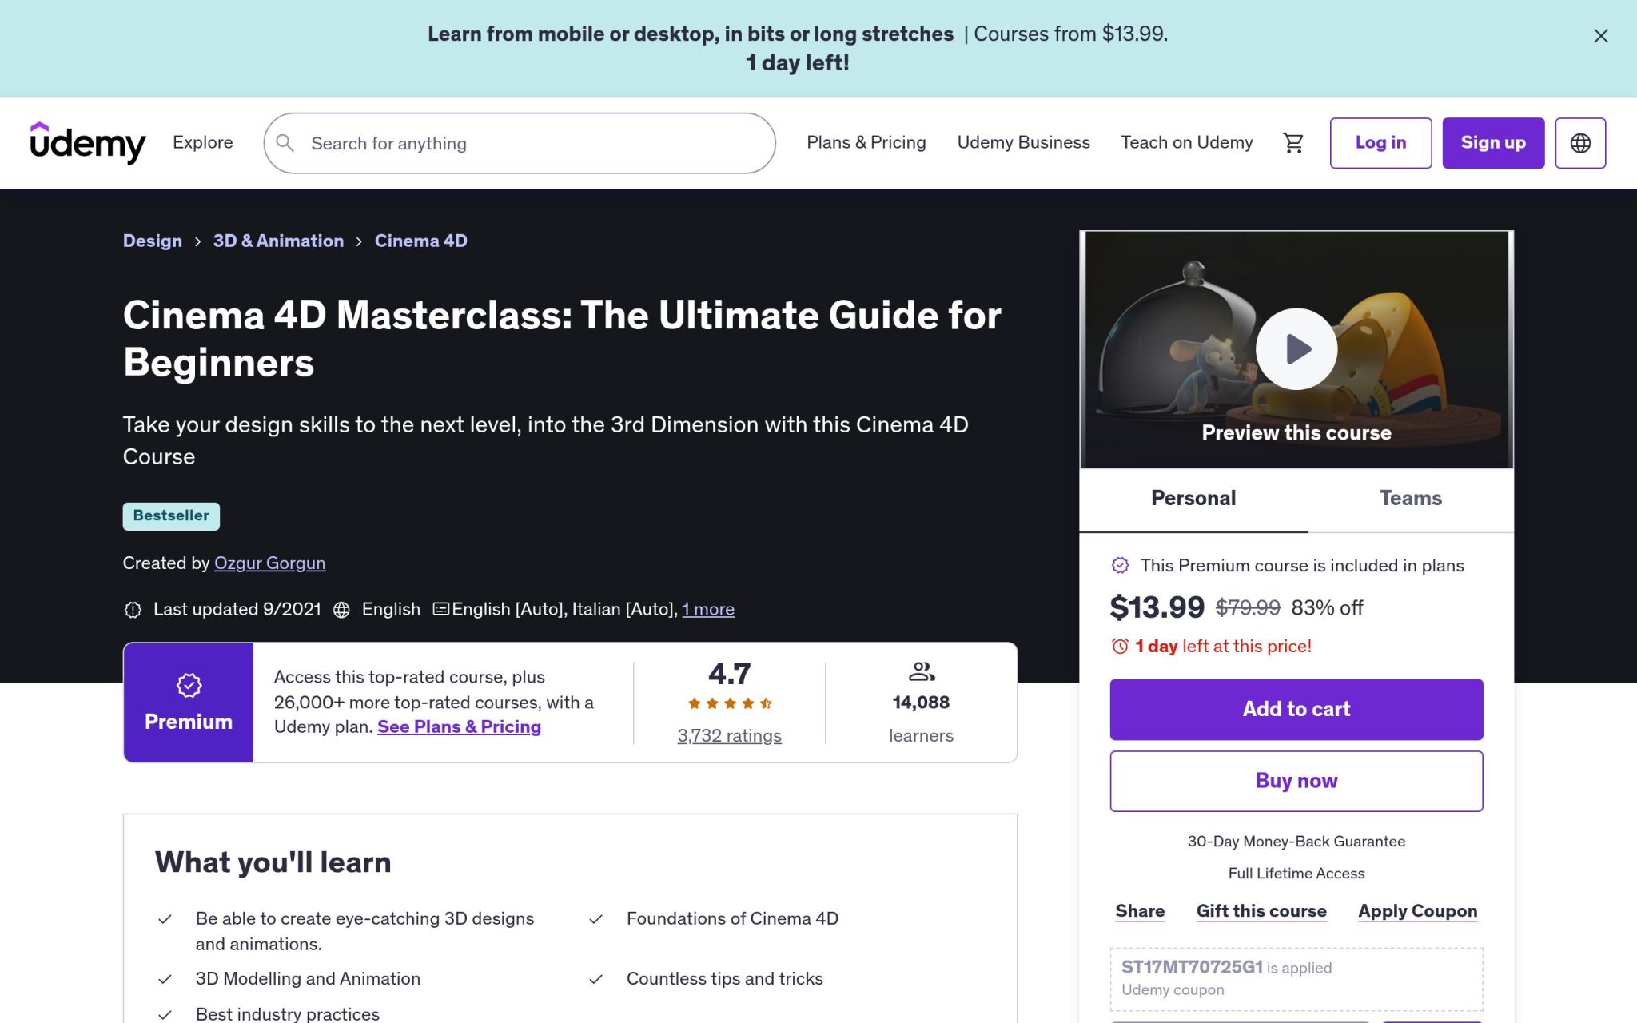Go to the Design breadcrumb

153,241
